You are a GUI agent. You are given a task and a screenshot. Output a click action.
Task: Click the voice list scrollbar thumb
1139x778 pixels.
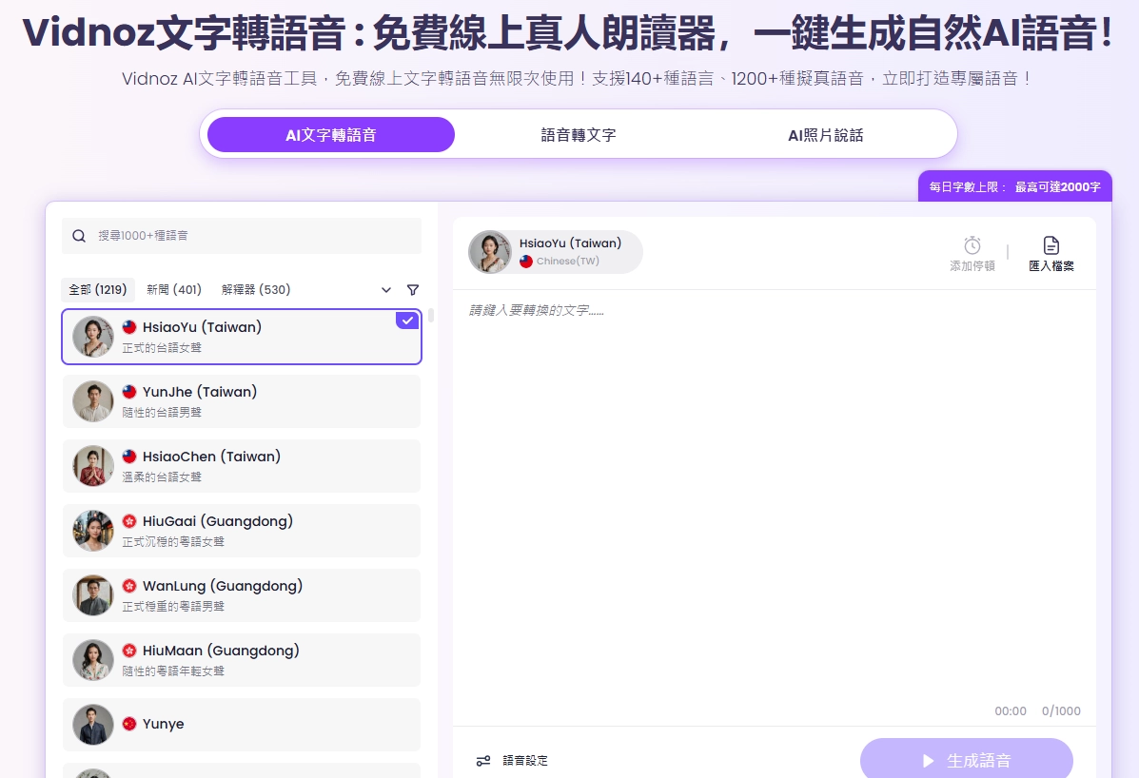point(431,315)
